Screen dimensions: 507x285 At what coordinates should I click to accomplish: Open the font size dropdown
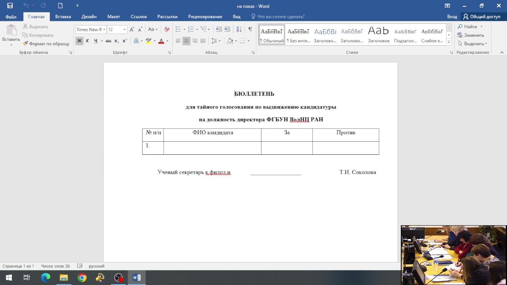click(x=124, y=29)
